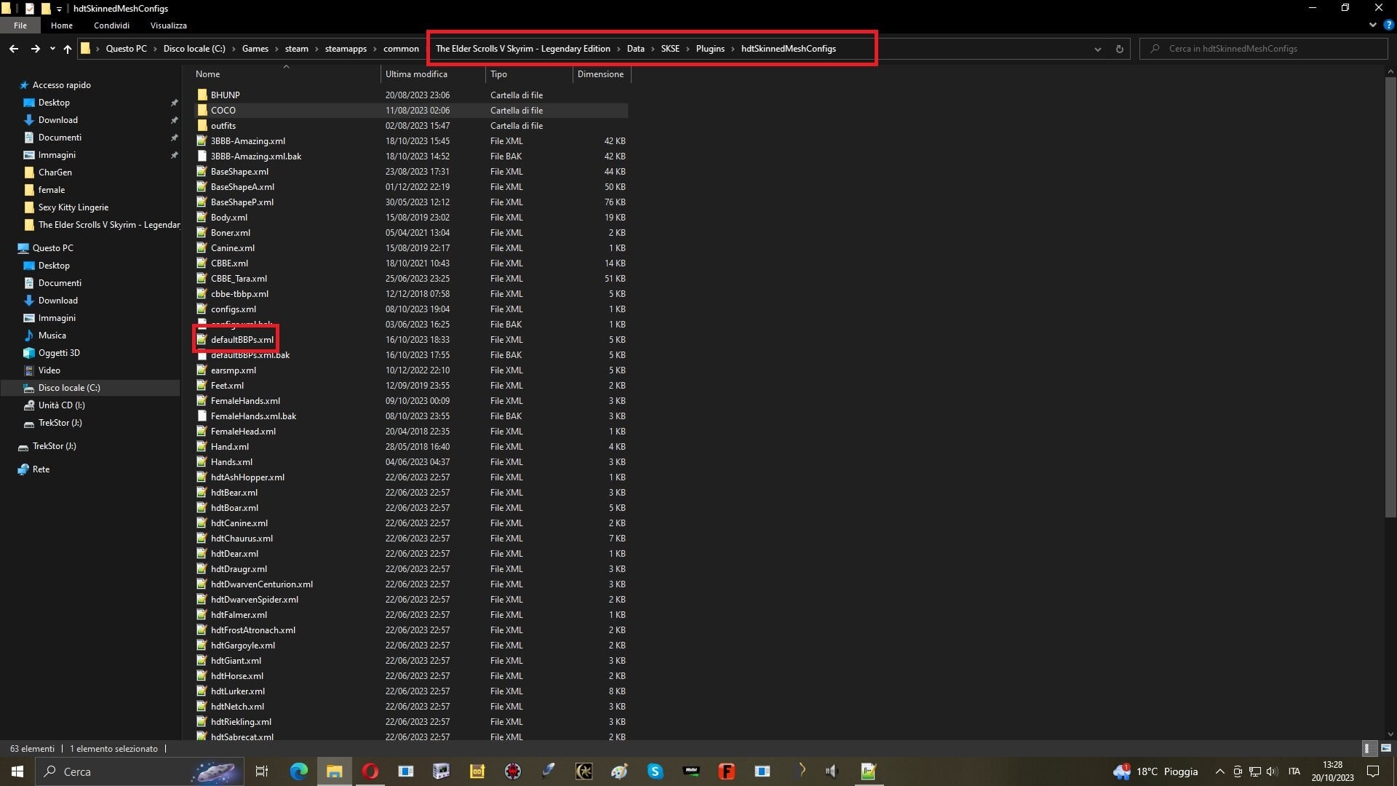Show hidden system tray icons

click(1219, 771)
